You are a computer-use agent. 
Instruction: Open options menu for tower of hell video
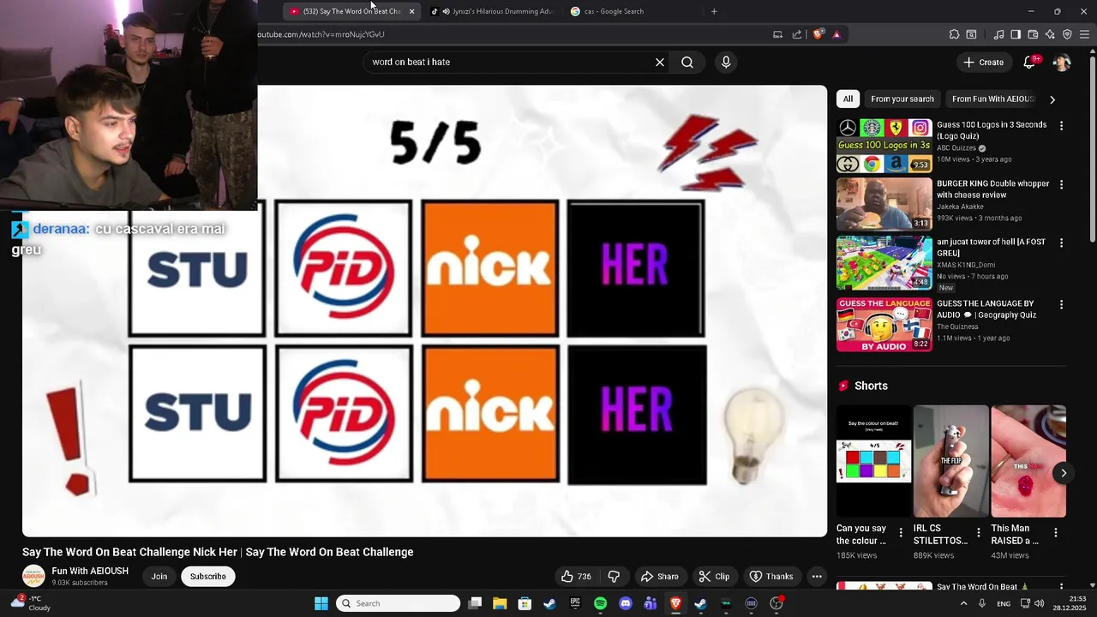pyautogui.click(x=1061, y=243)
